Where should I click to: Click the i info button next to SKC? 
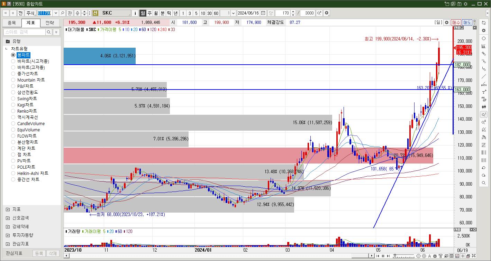point(135,13)
